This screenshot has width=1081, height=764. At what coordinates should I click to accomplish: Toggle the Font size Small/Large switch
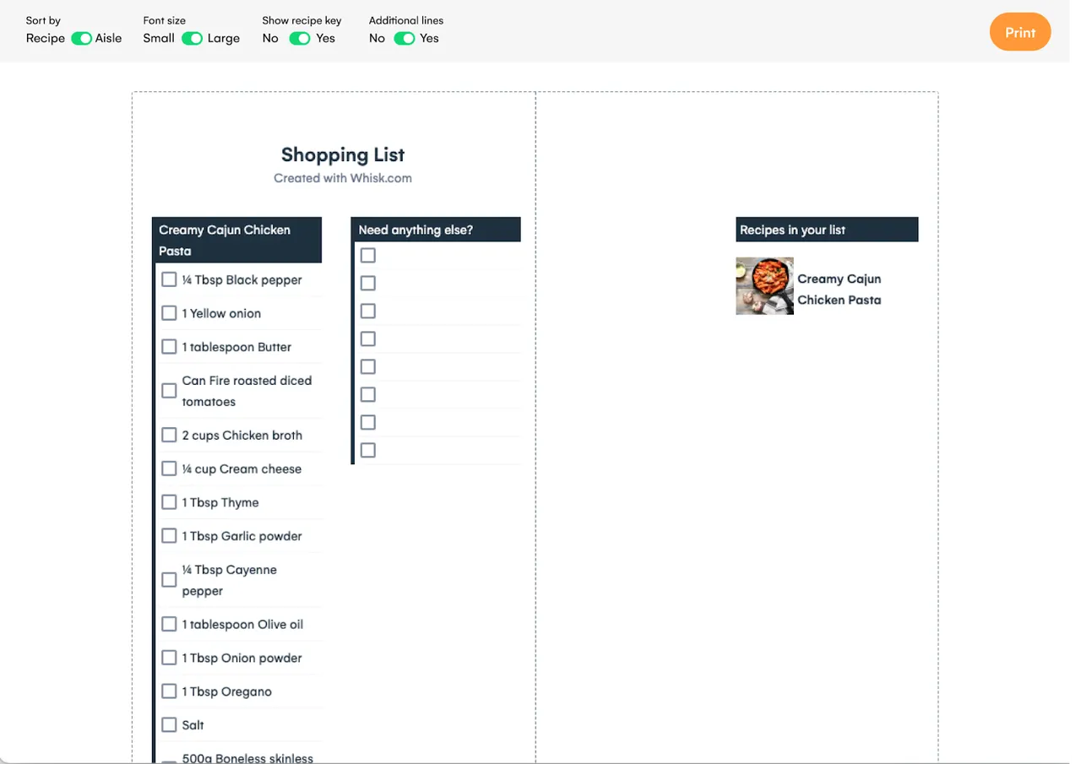(192, 38)
